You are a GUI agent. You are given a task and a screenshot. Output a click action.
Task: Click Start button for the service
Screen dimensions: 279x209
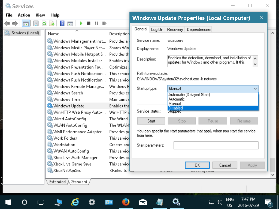click(151, 121)
